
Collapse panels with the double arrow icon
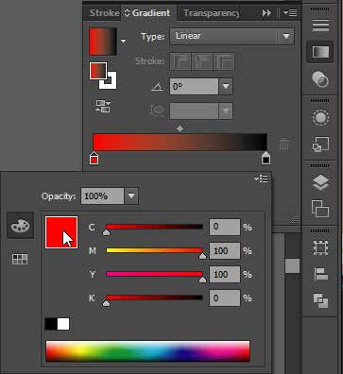click(x=266, y=13)
